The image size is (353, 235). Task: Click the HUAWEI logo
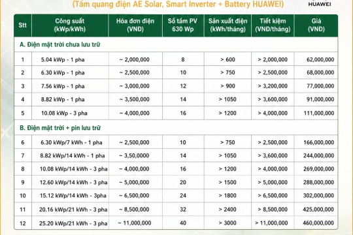coord(320,3)
